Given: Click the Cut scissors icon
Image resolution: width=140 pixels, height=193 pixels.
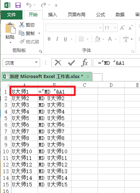Looking at the screenshot, I should click(22, 25).
